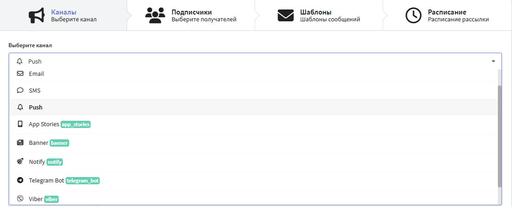Image resolution: width=512 pixels, height=207 pixels.
Task: Click the newspaper icon beside Banner
Action: point(20,143)
